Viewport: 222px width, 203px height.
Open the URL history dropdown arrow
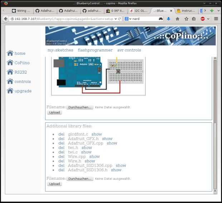click(x=116, y=19)
